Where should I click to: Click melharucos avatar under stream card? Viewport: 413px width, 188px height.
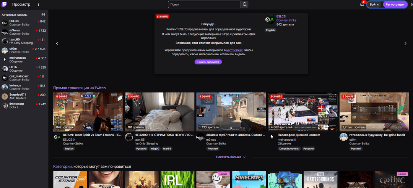point(272,137)
